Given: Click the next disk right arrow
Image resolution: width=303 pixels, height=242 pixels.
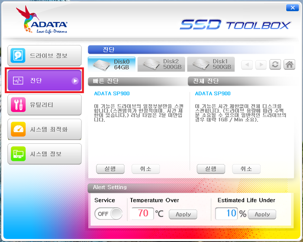Looking at the screenshot, I should tap(261, 65).
